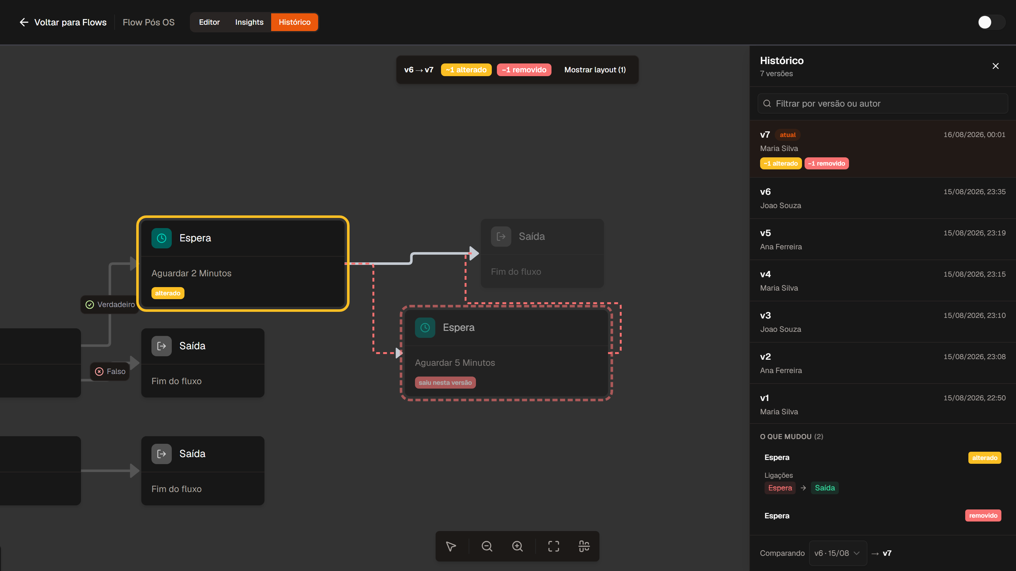The width and height of the screenshot is (1016, 571).
Task: Click the exit icon on top Saída node
Action: 501,236
